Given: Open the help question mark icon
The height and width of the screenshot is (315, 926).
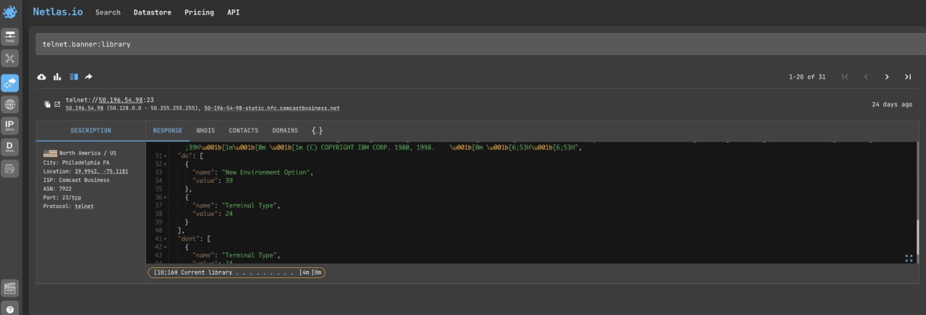Looking at the screenshot, I should (x=10, y=310).
